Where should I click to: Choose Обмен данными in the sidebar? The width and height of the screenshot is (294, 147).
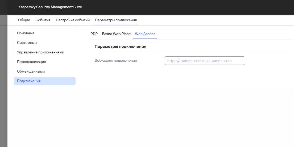tap(31, 72)
